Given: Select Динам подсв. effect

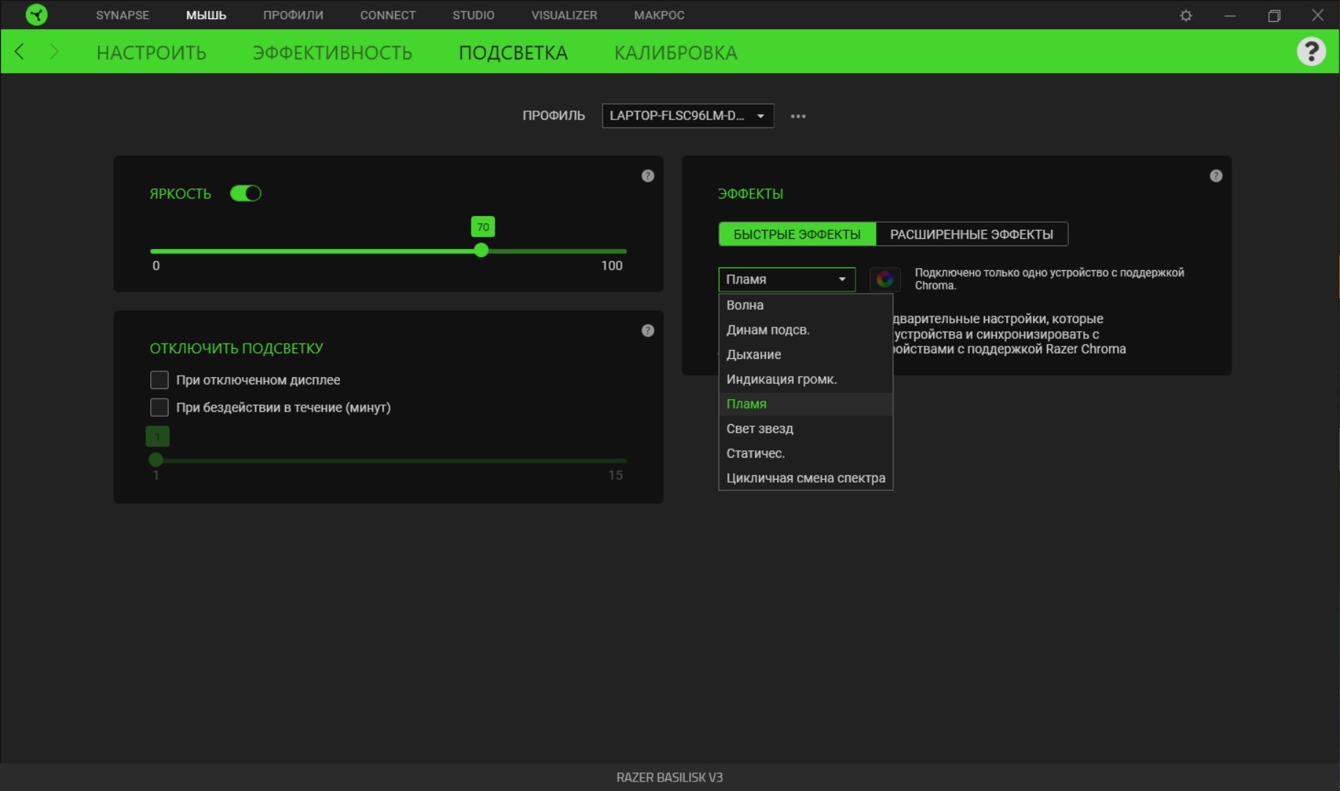Looking at the screenshot, I should (x=806, y=330).
